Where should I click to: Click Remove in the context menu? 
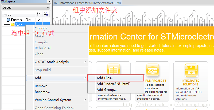[57, 86]
